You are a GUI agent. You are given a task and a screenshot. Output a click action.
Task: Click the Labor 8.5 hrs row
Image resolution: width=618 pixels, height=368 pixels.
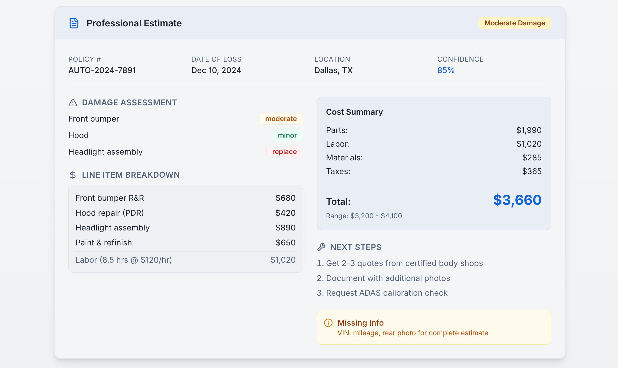point(185,260)
